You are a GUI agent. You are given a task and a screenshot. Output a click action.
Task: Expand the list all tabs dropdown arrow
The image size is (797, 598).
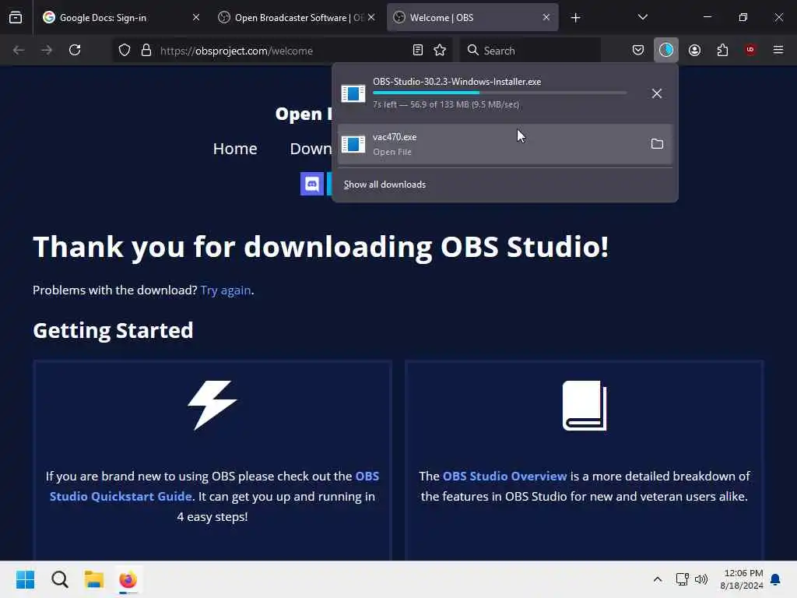click(x=642, y=17)
